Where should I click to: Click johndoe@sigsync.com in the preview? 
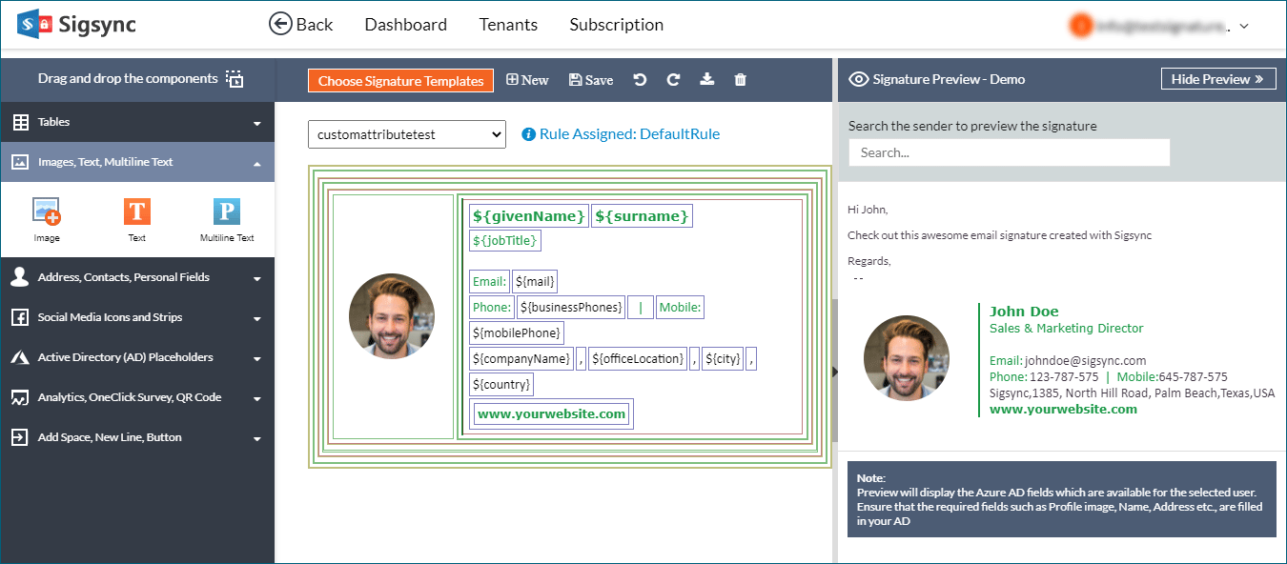coord(1085,361)
